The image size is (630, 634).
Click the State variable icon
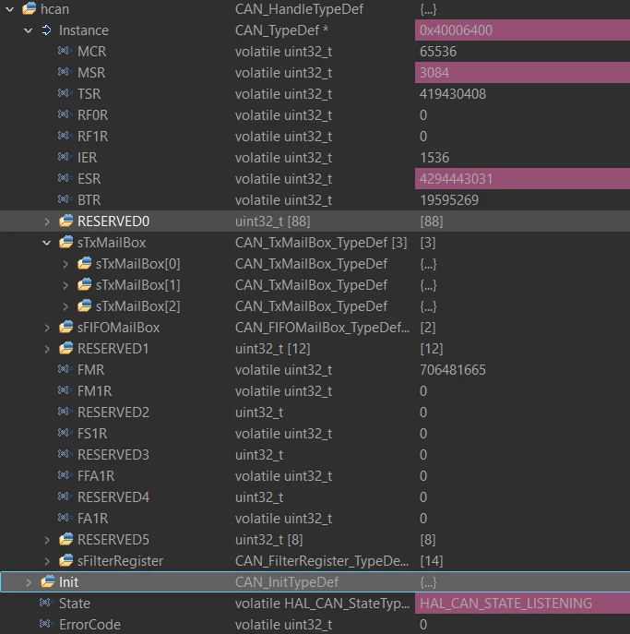[46, 603]
